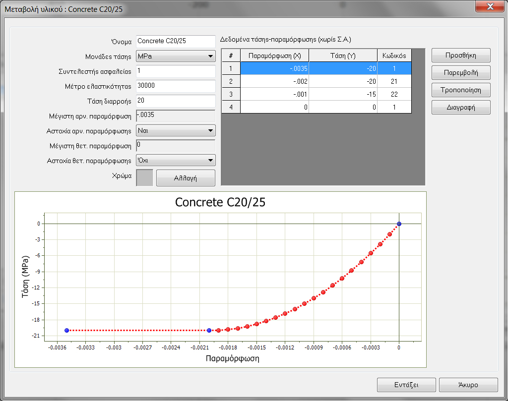Confirm with the Εντάξει button
The width and height of the screenshot is (508, 401).
[406, 385]
